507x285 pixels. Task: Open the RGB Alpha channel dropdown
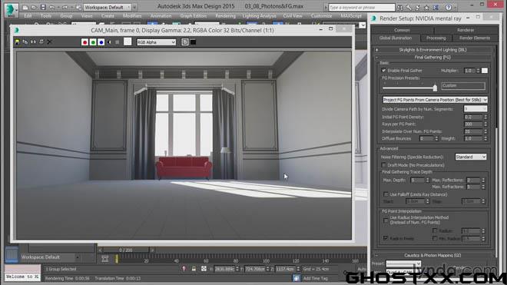(156, 42)
